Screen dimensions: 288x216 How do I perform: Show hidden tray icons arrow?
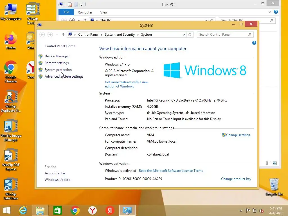coord(241,211)
